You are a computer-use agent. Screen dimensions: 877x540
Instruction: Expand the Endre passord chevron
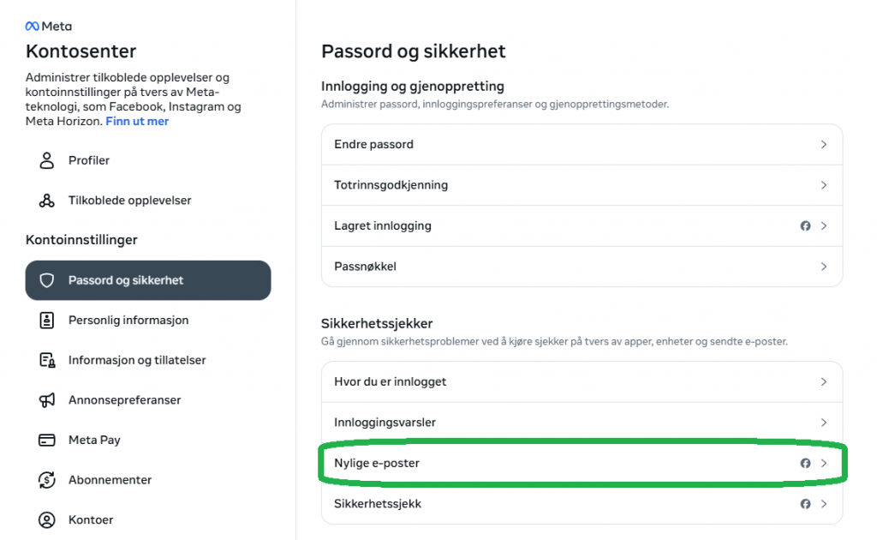click(x=824, y=144)
